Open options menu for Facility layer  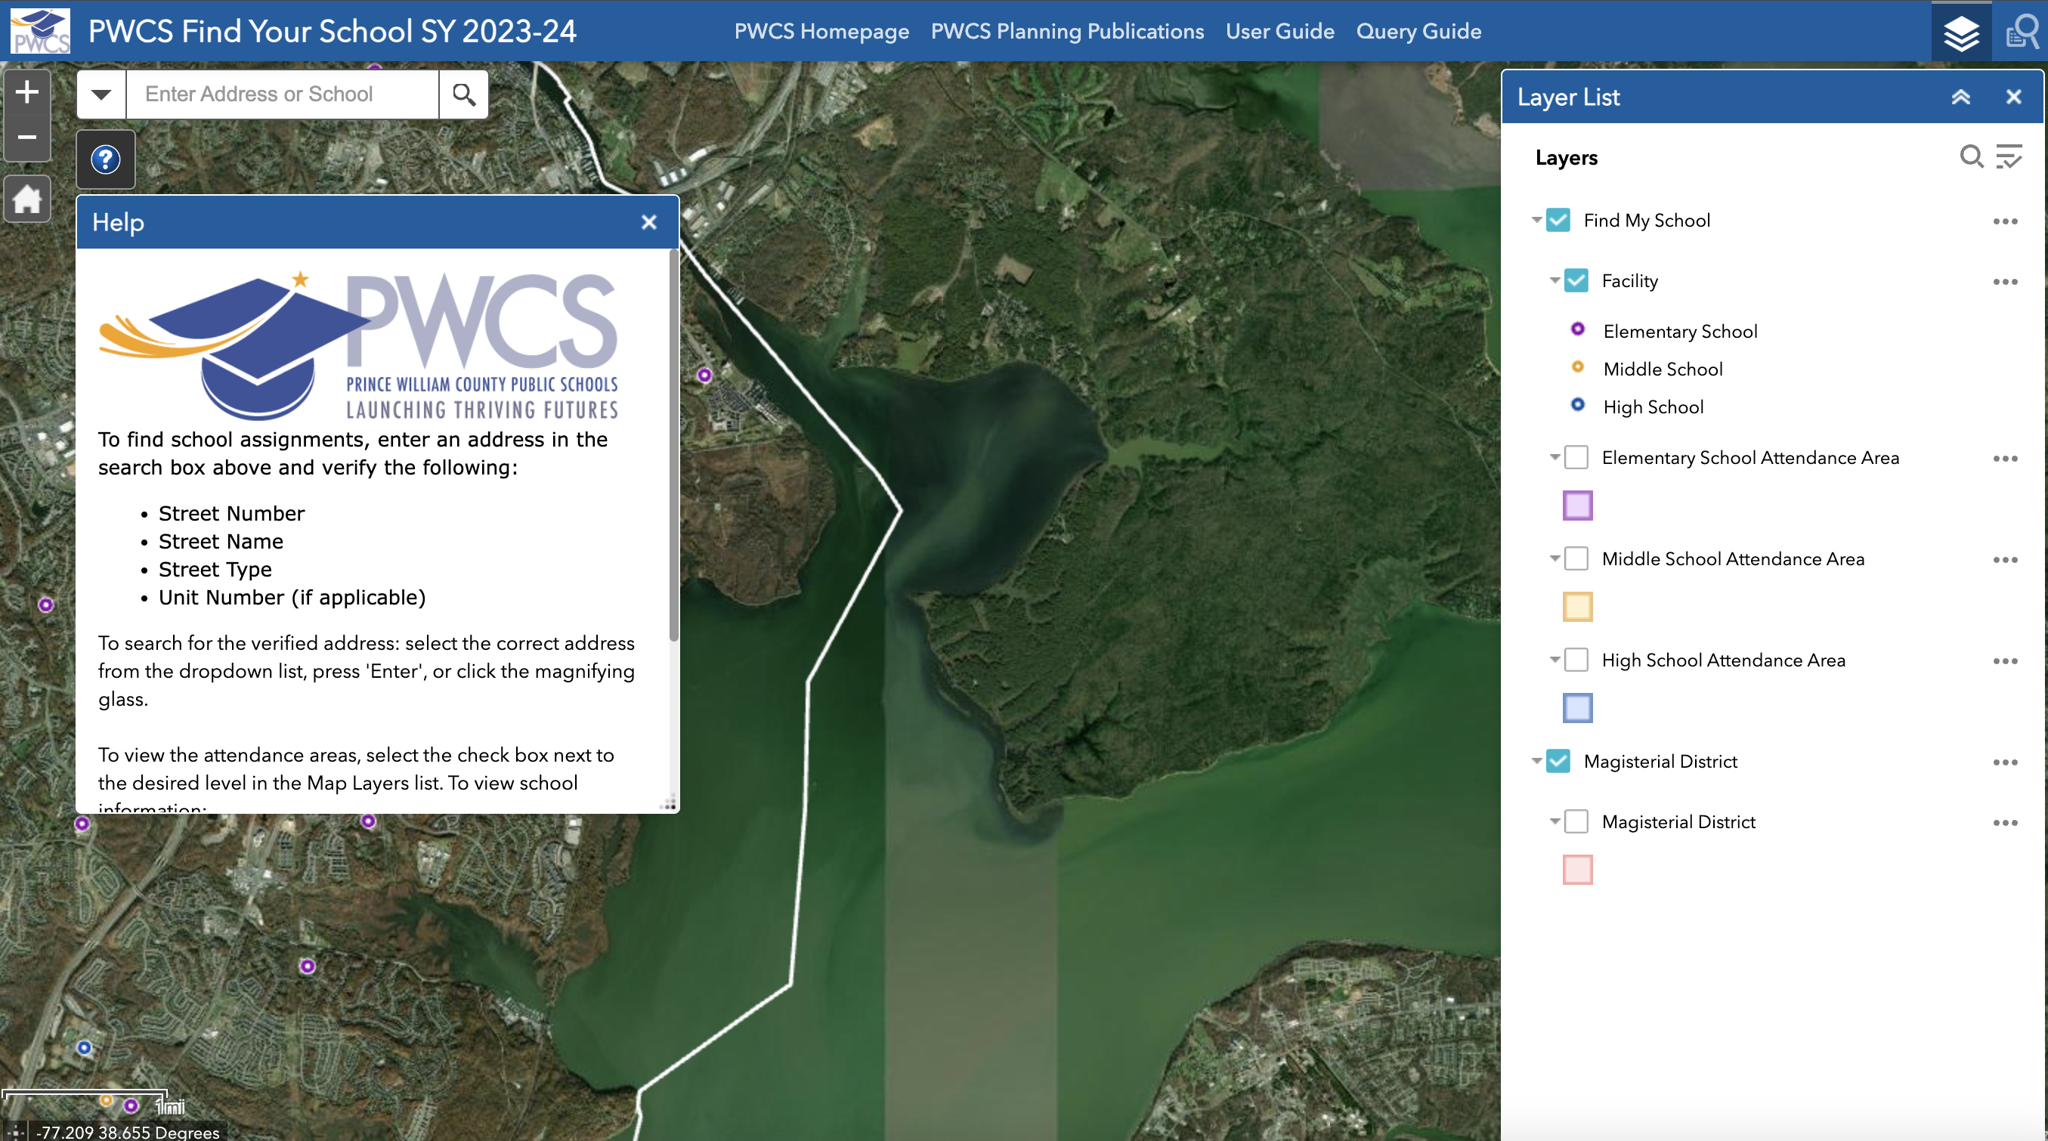coord(2005,283)
